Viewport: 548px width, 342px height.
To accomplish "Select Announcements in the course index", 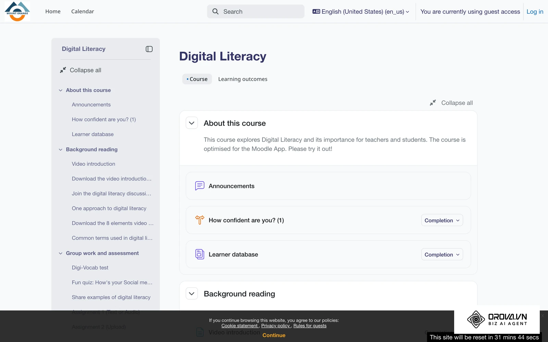I will (x=91, y=105).
